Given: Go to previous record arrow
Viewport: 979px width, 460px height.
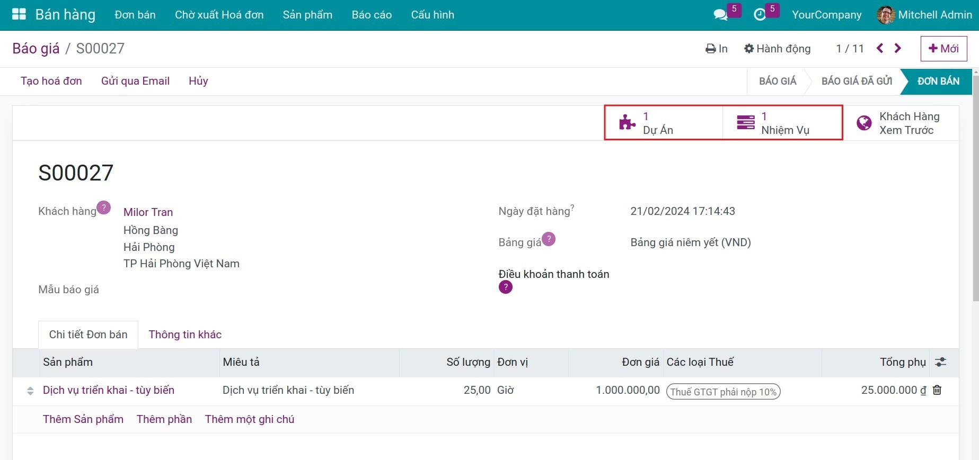Looking at the screenshot, I should pos(880,49).
